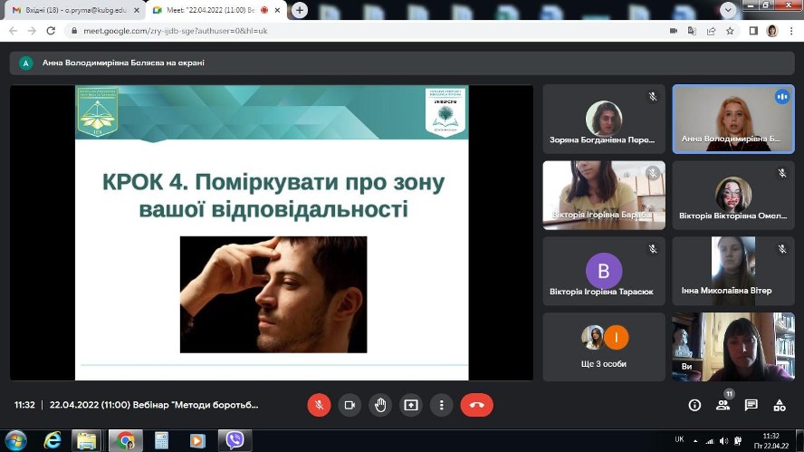Show hidden tray icons arrow
This screenshot has height=452, width=804.
695,441
